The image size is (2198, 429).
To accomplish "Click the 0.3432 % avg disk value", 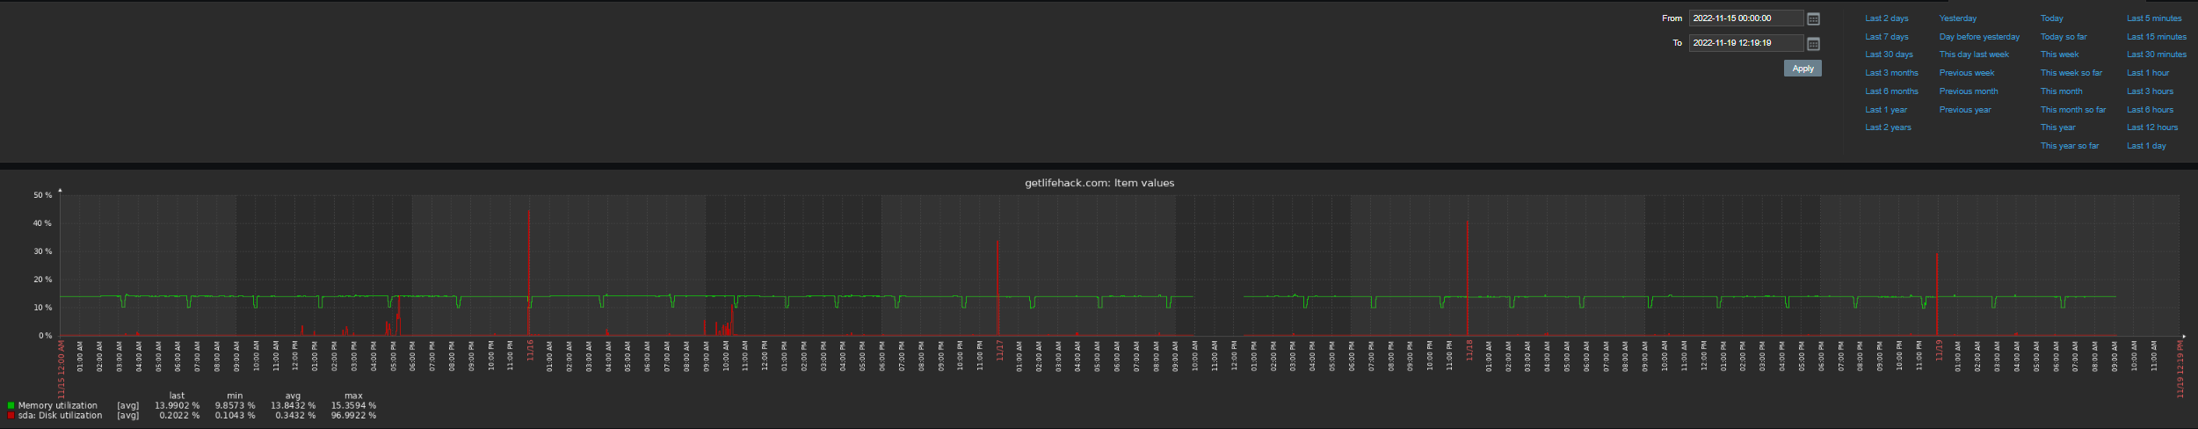I will [x=295, y=415].
